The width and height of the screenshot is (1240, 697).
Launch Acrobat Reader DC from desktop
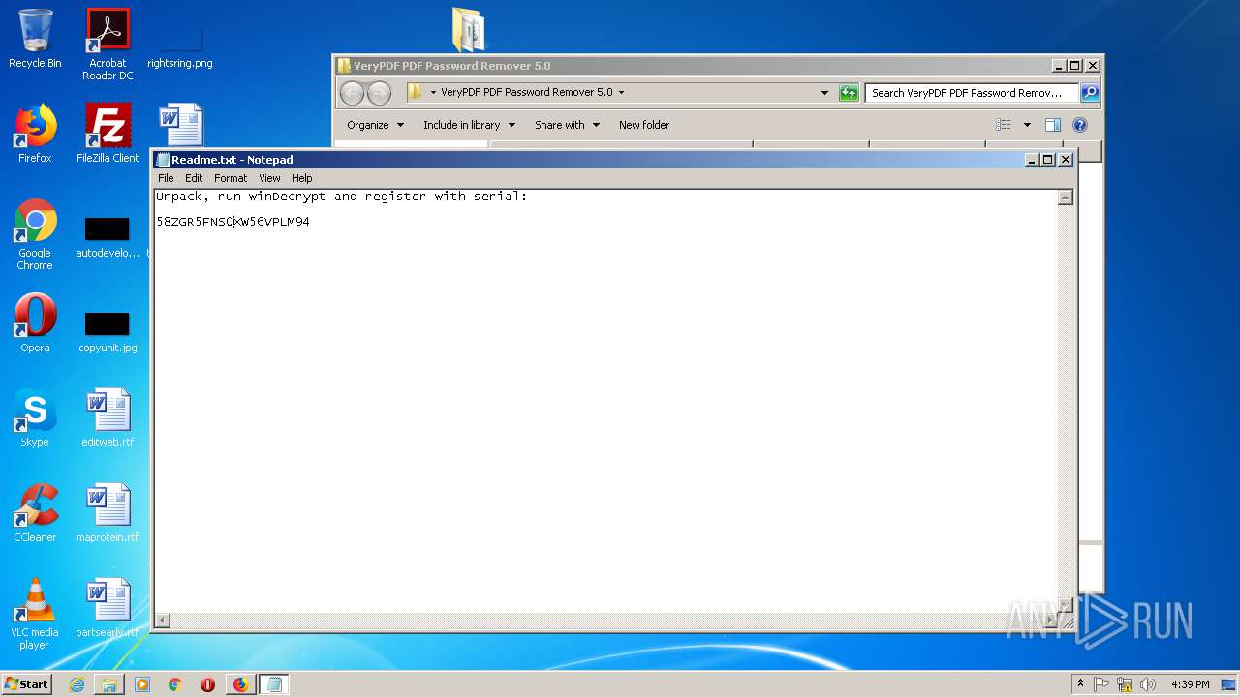(x=108, y=45)
